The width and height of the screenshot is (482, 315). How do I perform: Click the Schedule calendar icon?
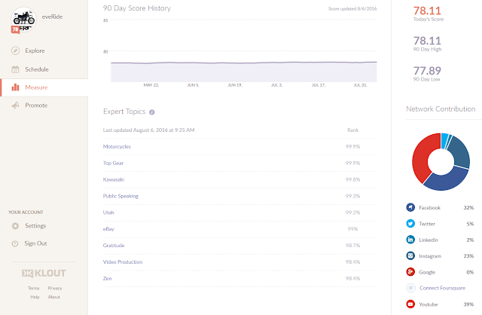point(15,69)
